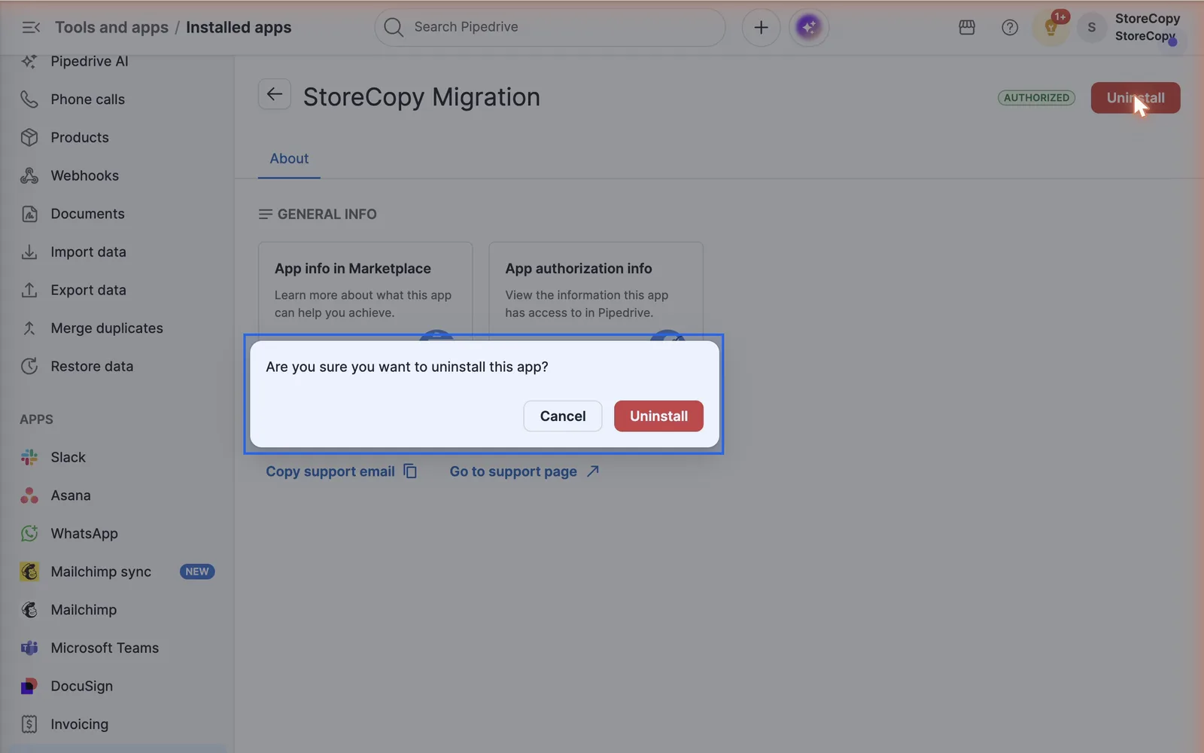Open the Marketplace store icon
1204x753 pixels.
(x=967, y=27)
